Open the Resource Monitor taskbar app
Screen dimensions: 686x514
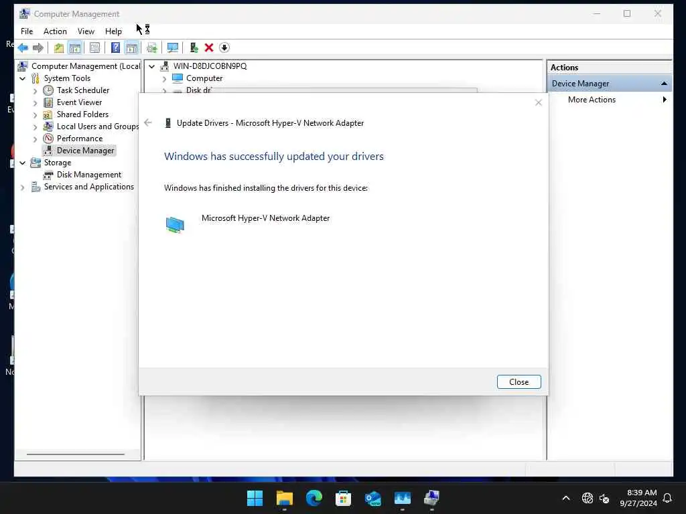click(403, 498)
